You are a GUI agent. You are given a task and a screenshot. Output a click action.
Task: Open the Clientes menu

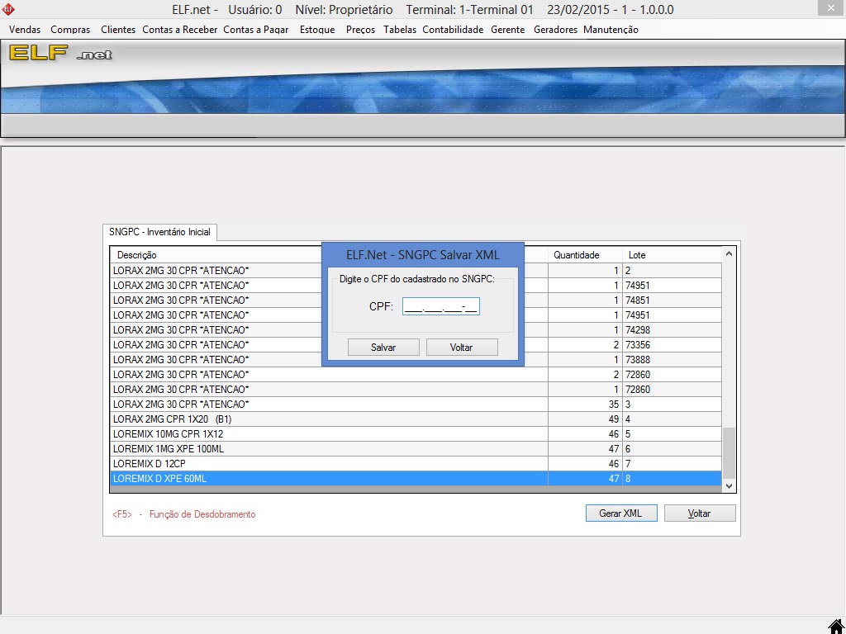point(118,30)
